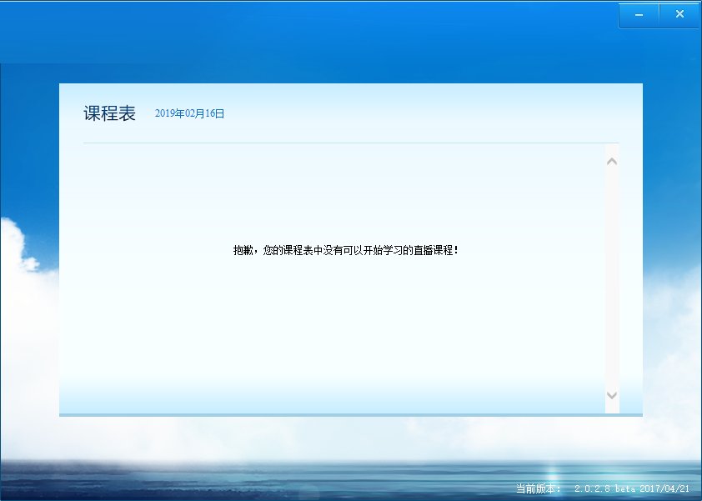The height and width of the screenshot is (501, 702).
Task: Click the scrollbar up chevron arrow
Action: [x=612, y=162]
